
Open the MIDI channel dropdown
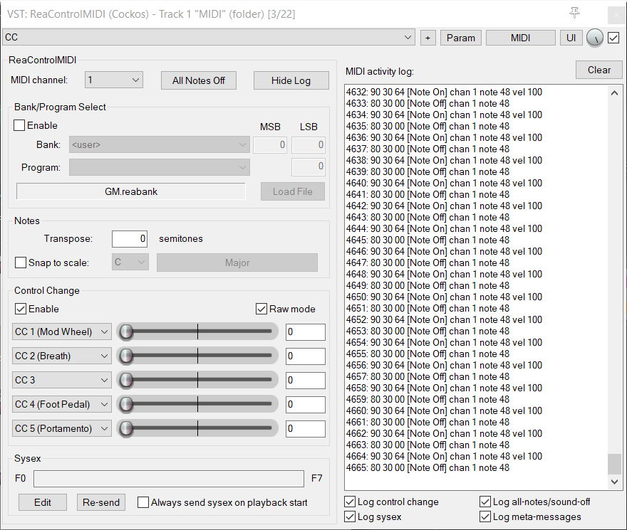114,80
